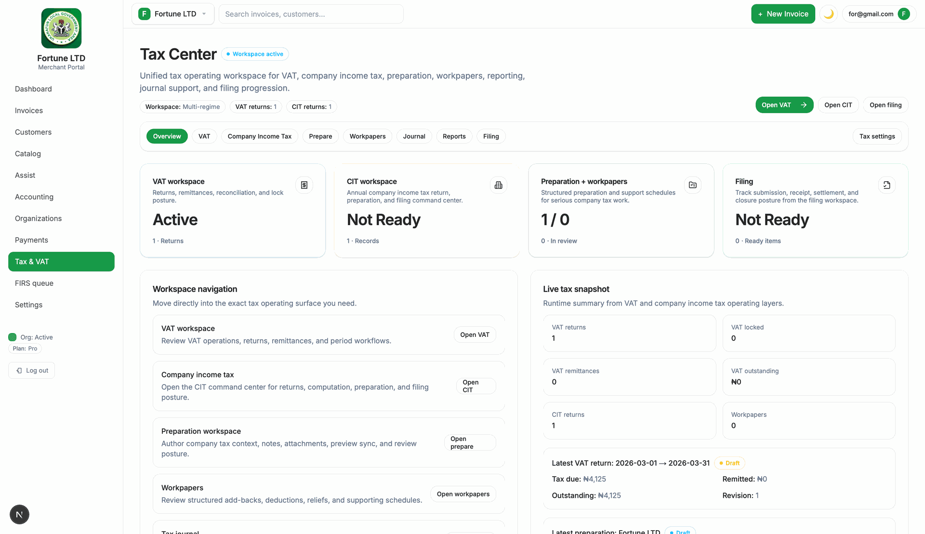
Task: Select Tax & VAT in sidebar
Action: click(61, 262)
